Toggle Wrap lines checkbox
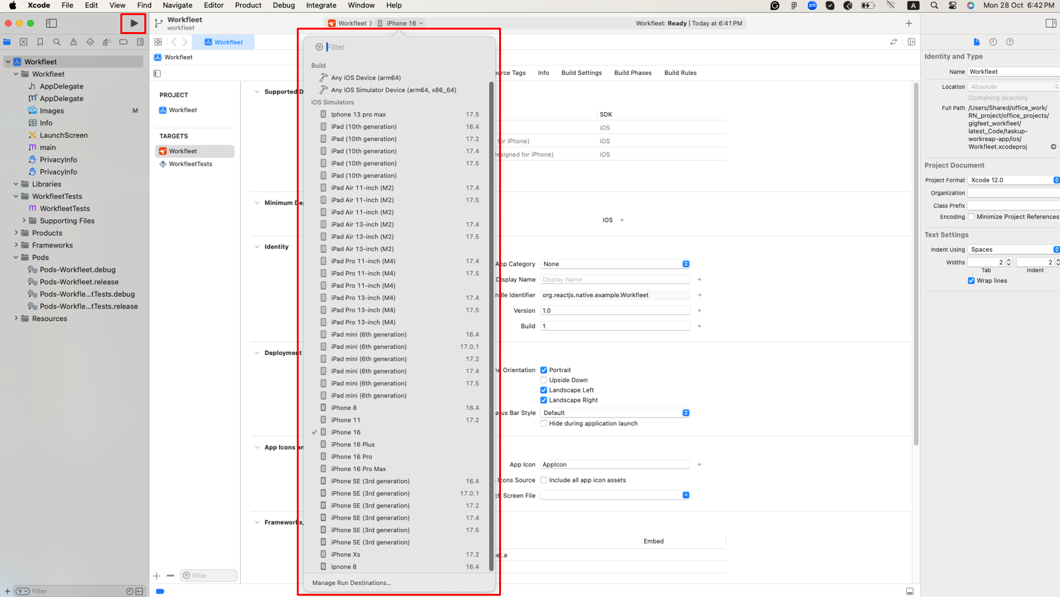 pyautogui.click(x=971, y=281)
